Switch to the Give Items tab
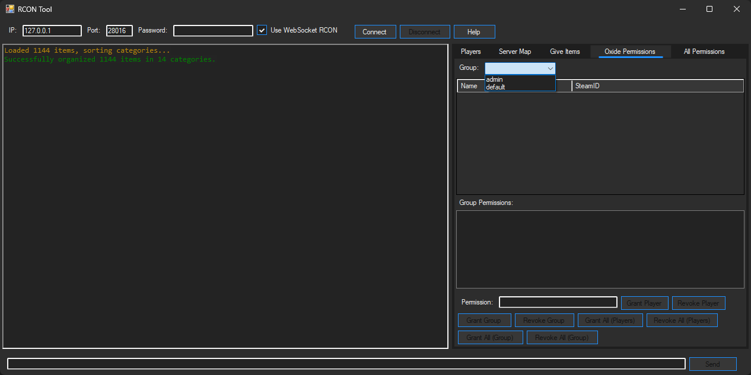Image resolution: width=751 pixels, height=375 pixels. (564, 52)
